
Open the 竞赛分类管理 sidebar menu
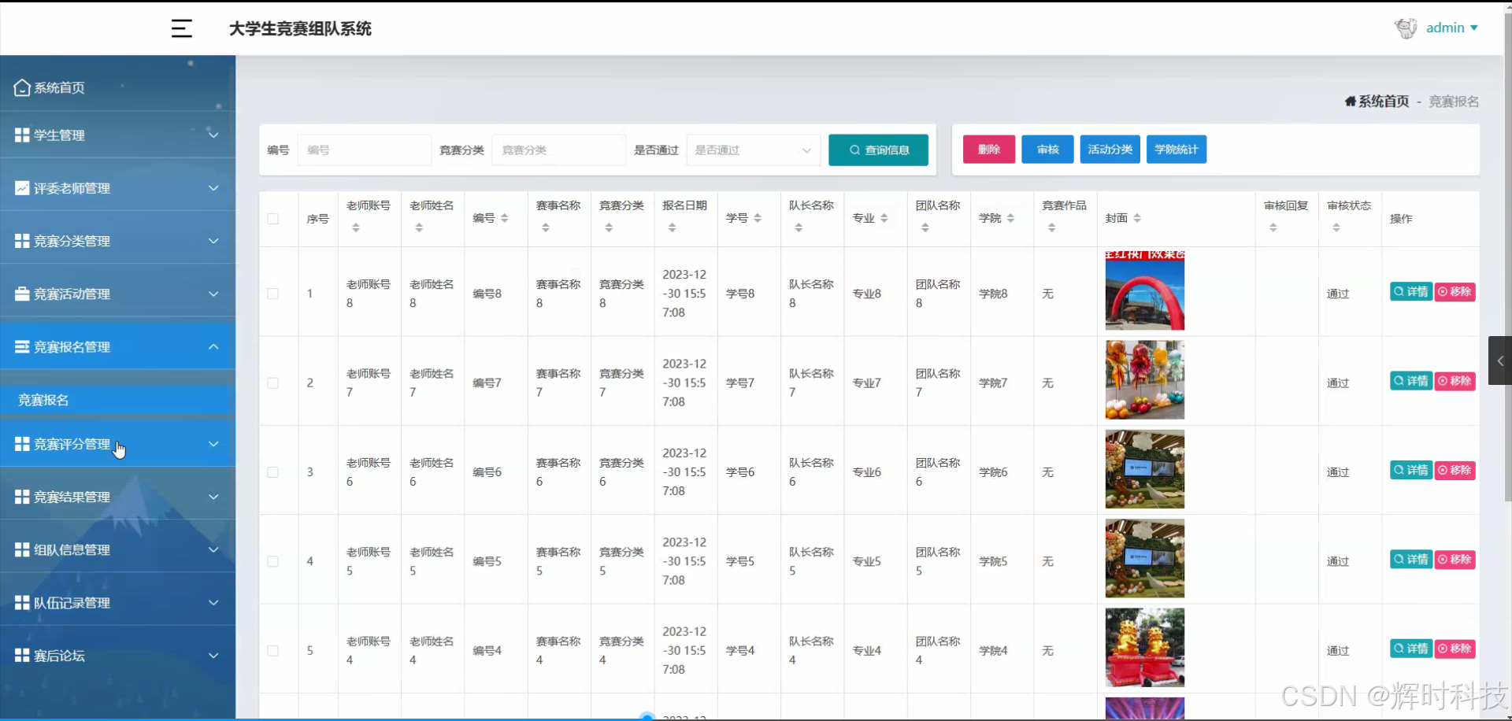tap(118, 241)
